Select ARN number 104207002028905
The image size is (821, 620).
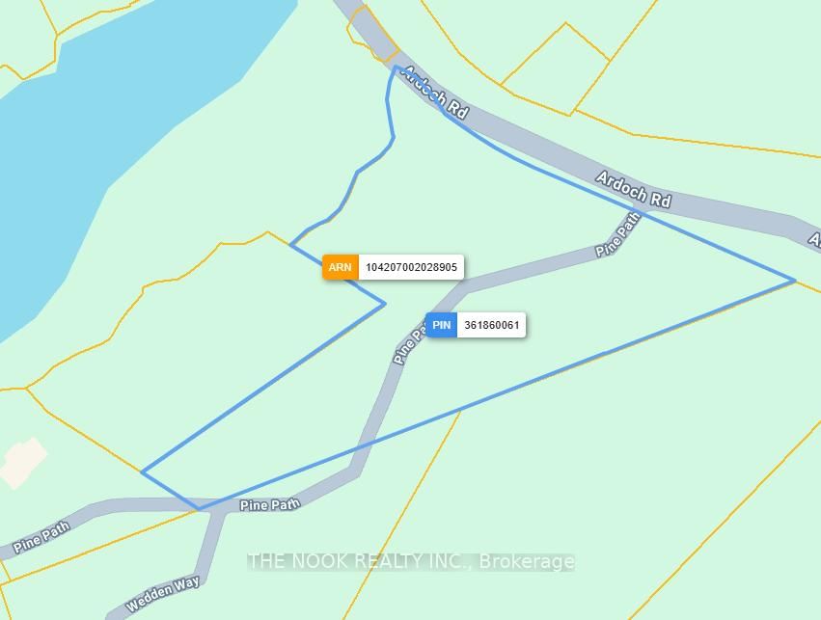(411, 267)
